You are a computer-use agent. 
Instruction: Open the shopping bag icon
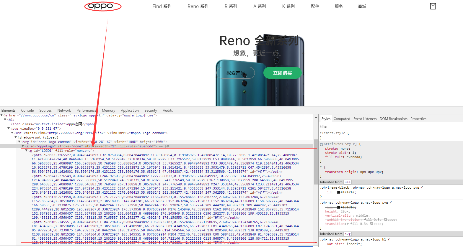tap(433, 6)
